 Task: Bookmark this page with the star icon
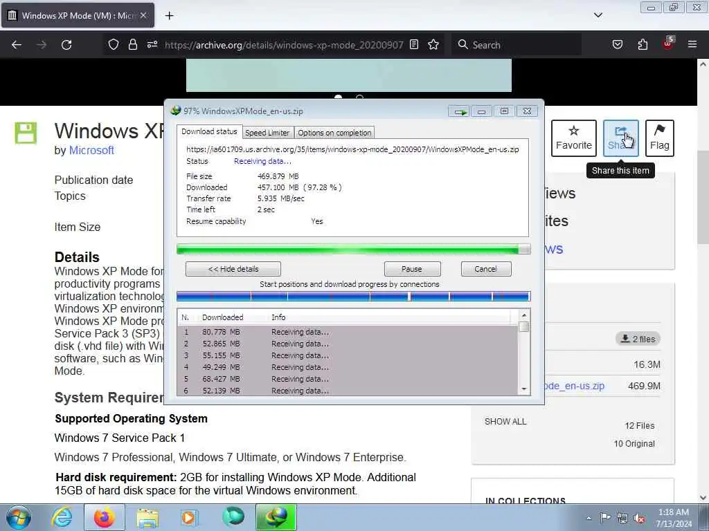[x=433, y=45]
